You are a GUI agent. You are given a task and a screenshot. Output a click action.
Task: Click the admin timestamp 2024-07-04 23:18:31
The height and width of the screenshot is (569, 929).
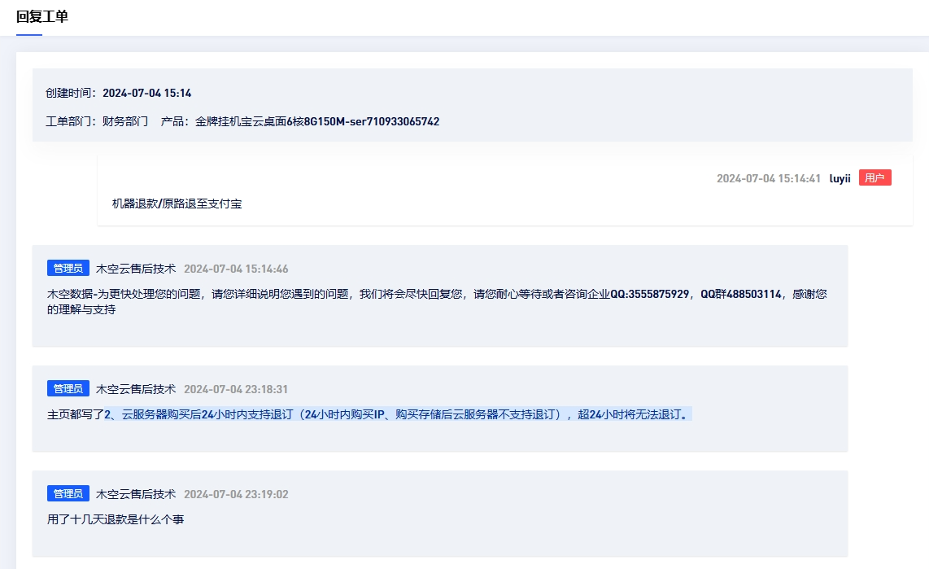[x=236, y=389]
